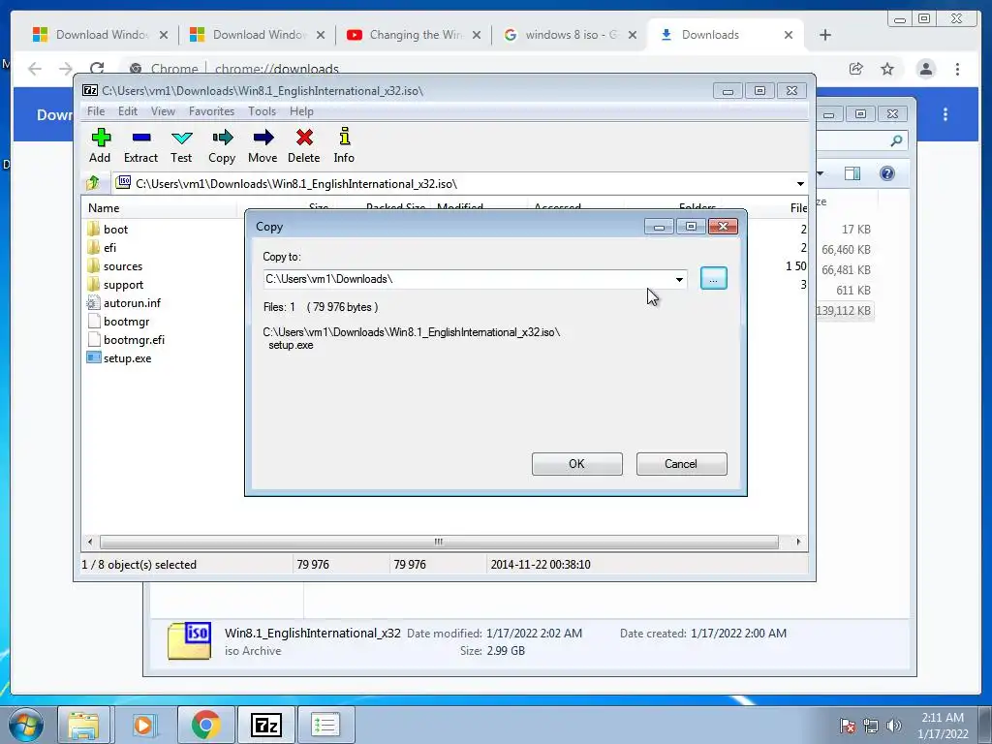The image size is (992, 744).
Task: Open the Tools menu
Action: pos(262,111)
